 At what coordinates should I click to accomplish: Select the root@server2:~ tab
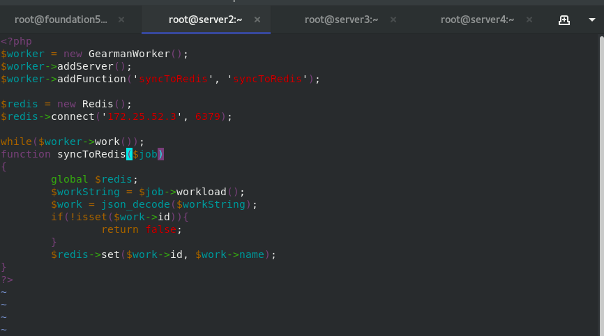205,20
